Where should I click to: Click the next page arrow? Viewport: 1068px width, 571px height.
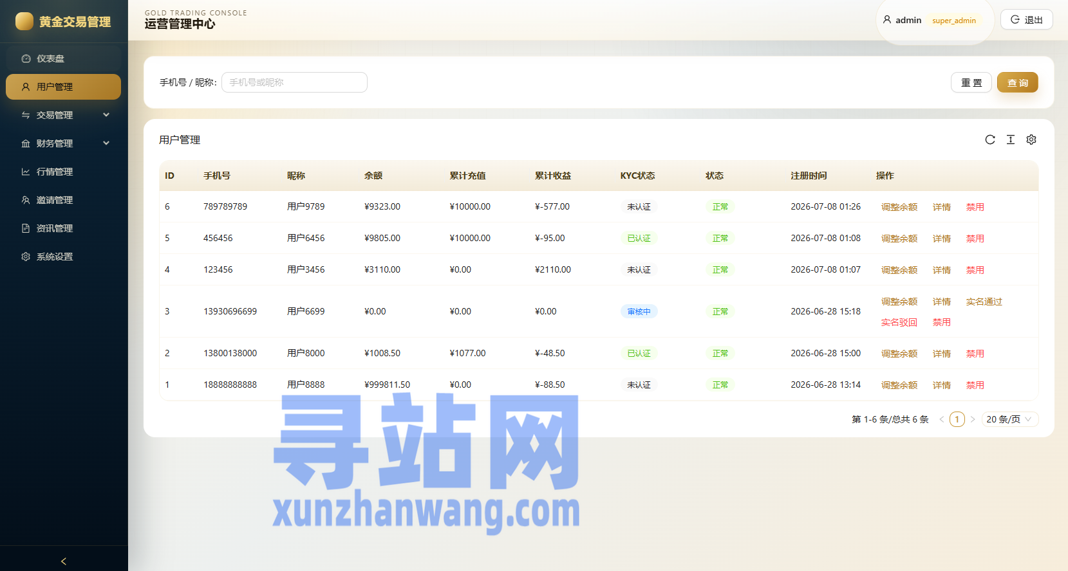point(973,419)
